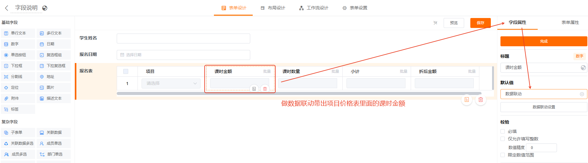
Task: Open 数据联动设置 button
Action: pyautogui.click(x=544, y=107)
